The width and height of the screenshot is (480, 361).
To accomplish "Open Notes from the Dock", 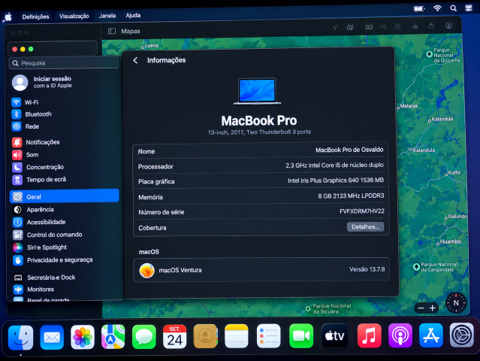I will coord(237,336).
